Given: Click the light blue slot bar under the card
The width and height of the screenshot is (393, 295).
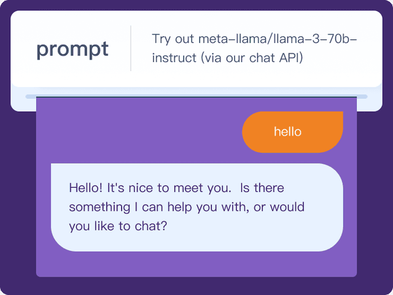Looking at the screenshot, I should coord(196,96).
